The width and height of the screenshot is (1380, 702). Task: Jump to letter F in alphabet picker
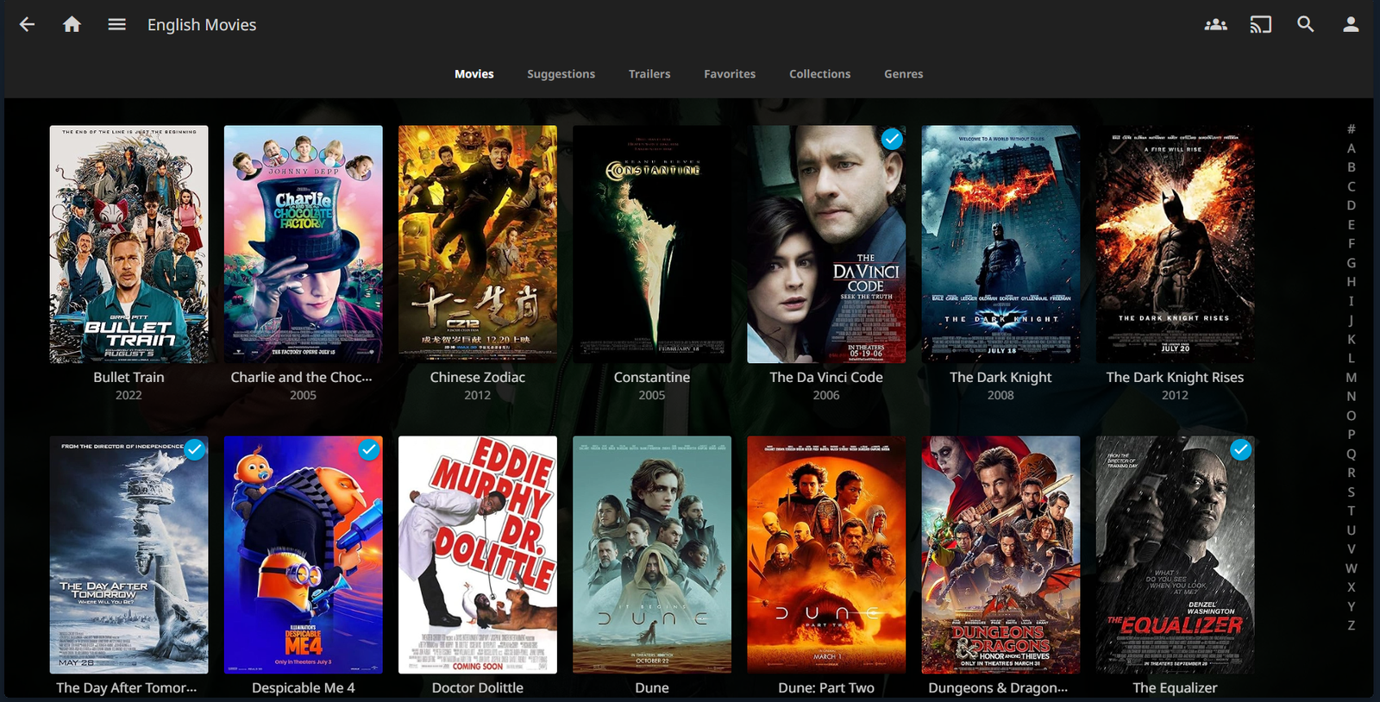1352,244
